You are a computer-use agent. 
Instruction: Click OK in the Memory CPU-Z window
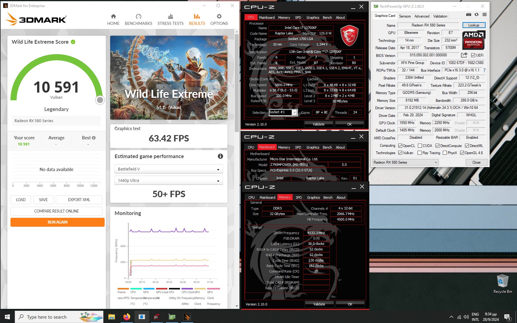[350, 304]
